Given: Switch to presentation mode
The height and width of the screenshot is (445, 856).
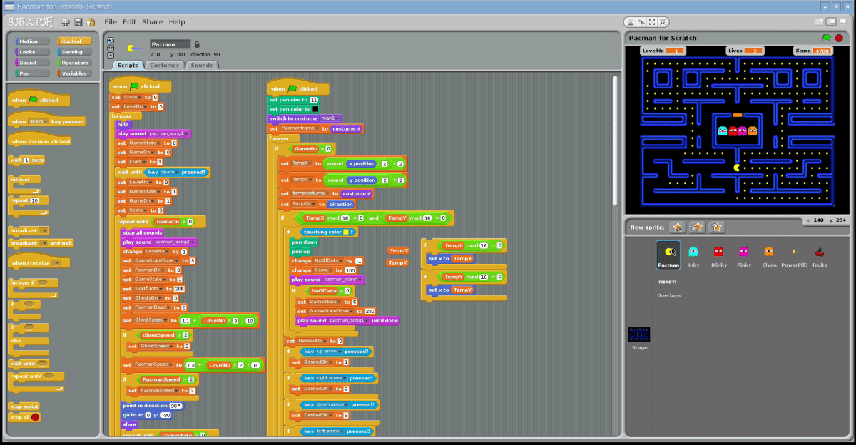Looking at the screenshot, I should click(843, 22).
